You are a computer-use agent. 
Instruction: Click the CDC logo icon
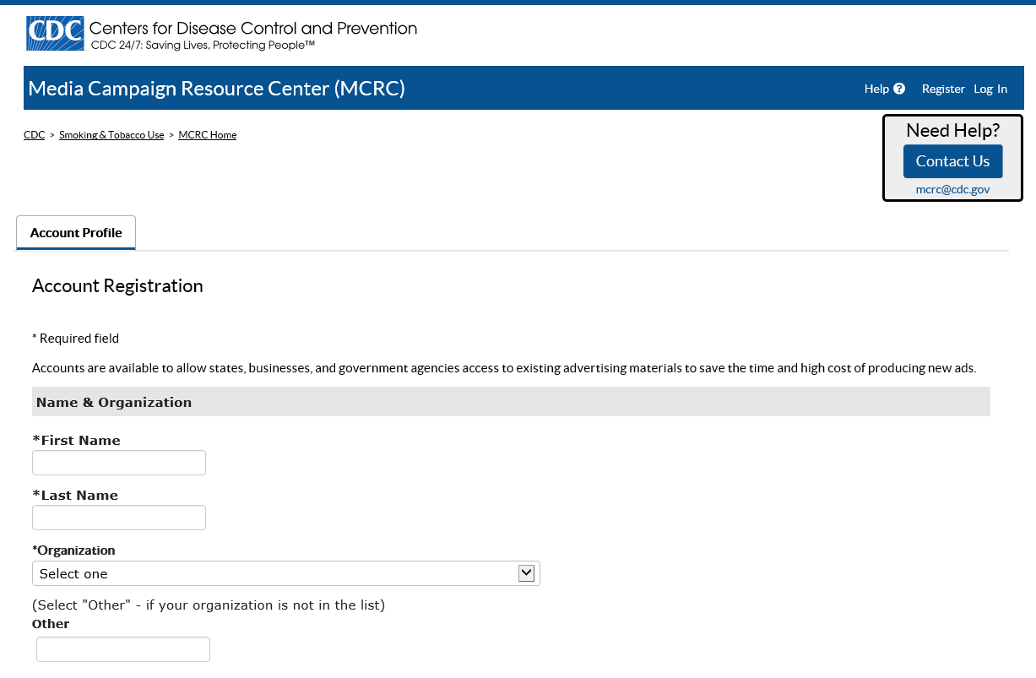click(x=55, y=34)
